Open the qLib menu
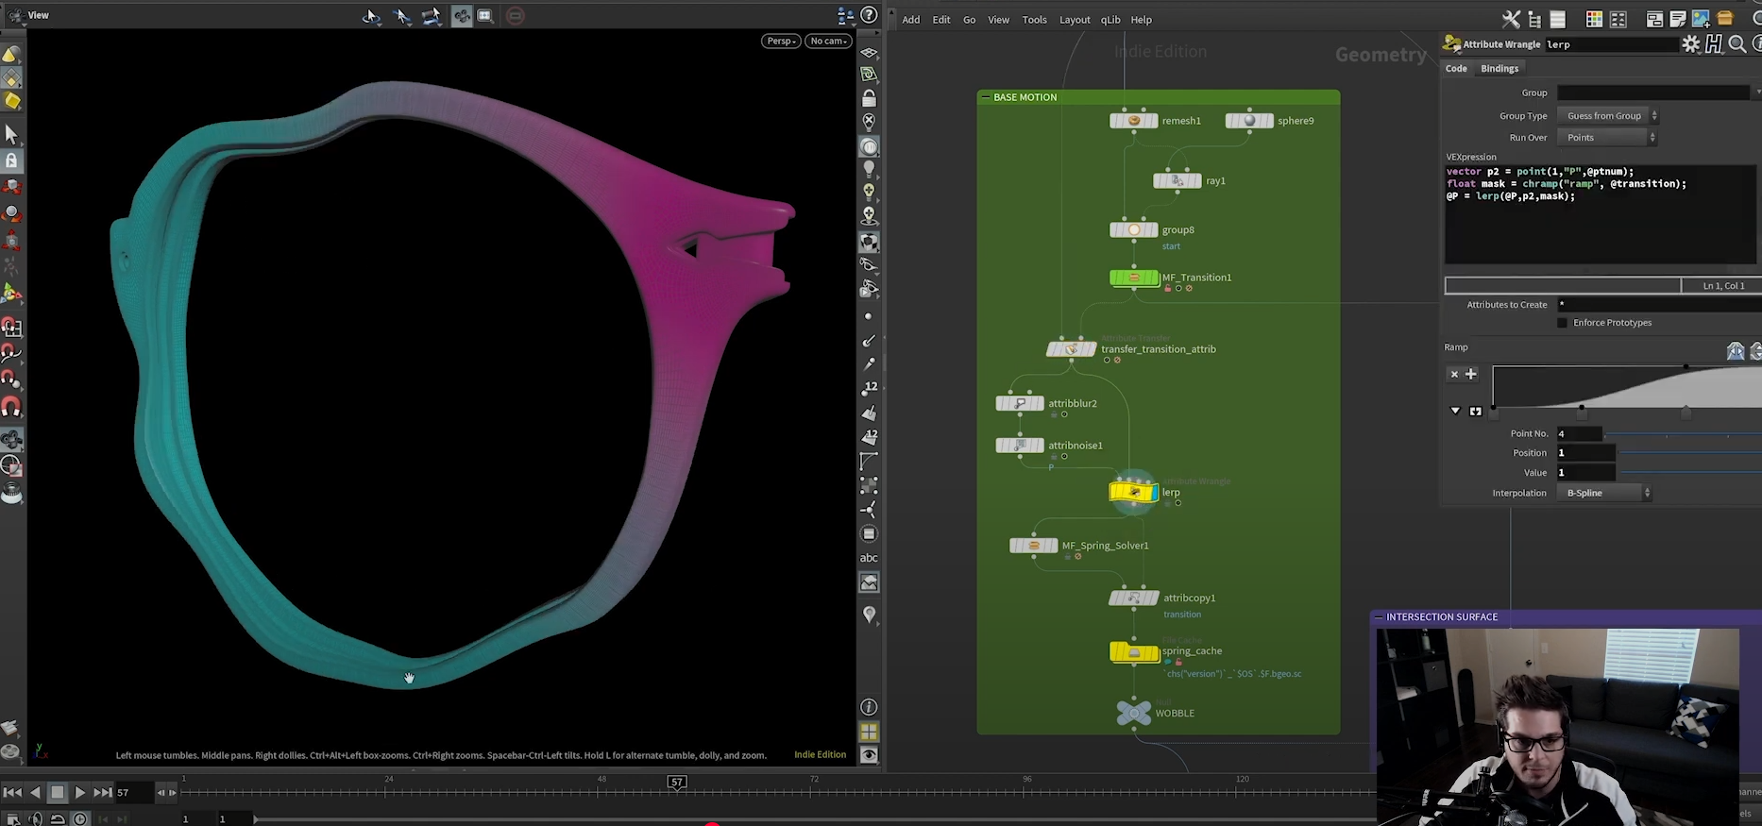1762x826 pixels. coord(1110,20)
